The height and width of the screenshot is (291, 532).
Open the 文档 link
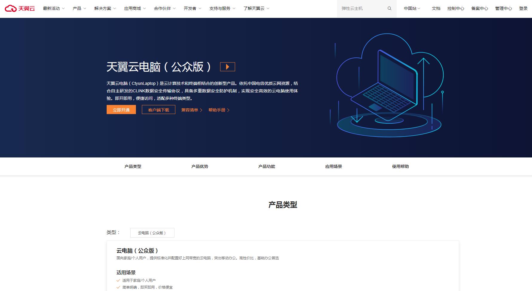(x=436, y=8)
